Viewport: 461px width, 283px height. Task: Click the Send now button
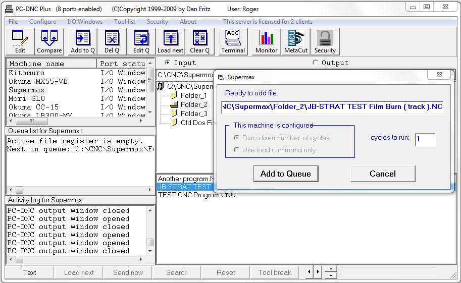[x=128, y=272]
